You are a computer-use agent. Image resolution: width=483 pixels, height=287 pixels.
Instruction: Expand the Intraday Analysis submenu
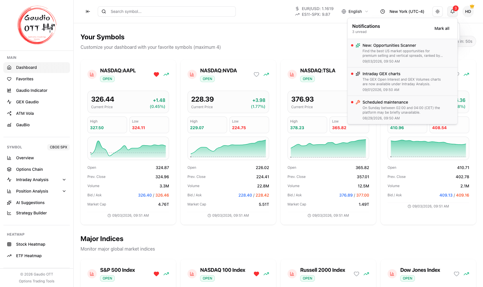click(37, 180)
